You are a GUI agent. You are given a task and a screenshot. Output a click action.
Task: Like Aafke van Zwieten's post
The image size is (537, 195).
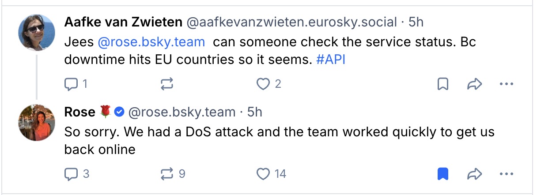pyautogui.click(x=263, y=84)
